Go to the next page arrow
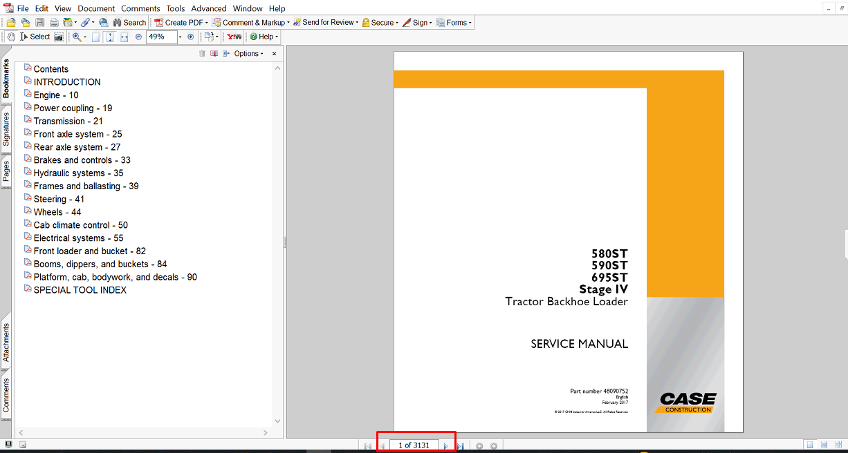 [x=445, y=446]
